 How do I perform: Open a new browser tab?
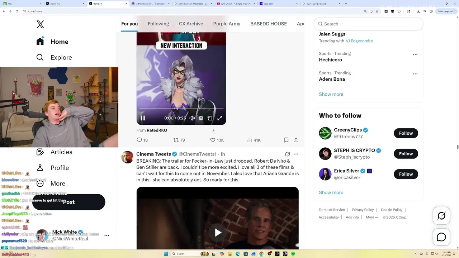(346, 4)
